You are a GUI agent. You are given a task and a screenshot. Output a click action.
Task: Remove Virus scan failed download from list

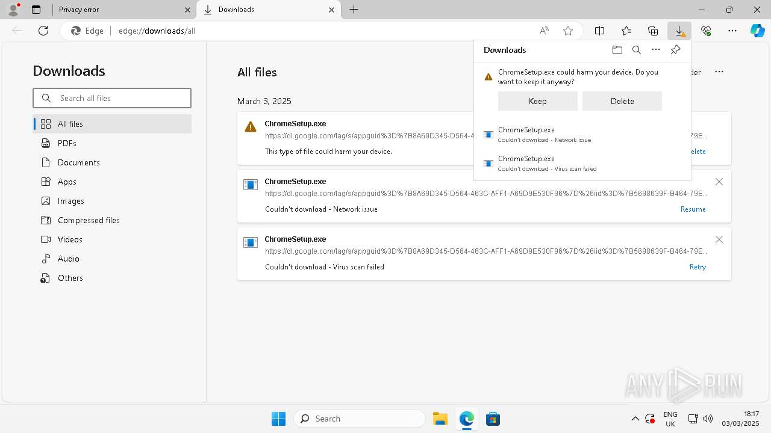(719, 239)
